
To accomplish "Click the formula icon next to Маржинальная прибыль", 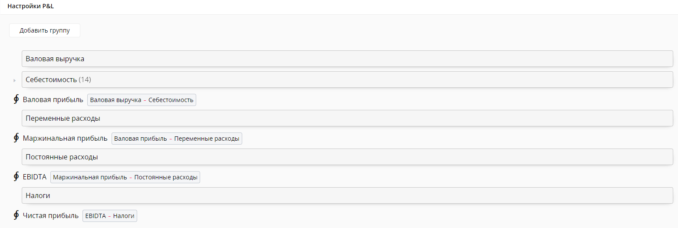I will point(16,138).
